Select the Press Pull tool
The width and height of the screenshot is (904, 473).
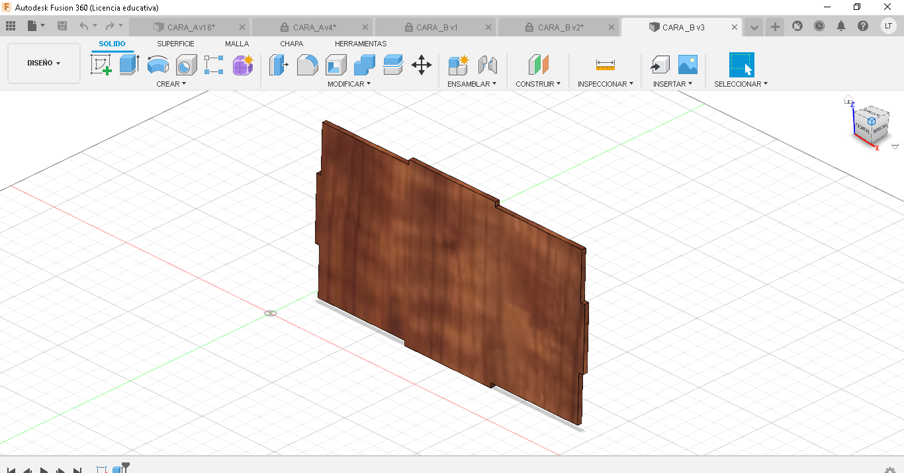click(279, 65)
